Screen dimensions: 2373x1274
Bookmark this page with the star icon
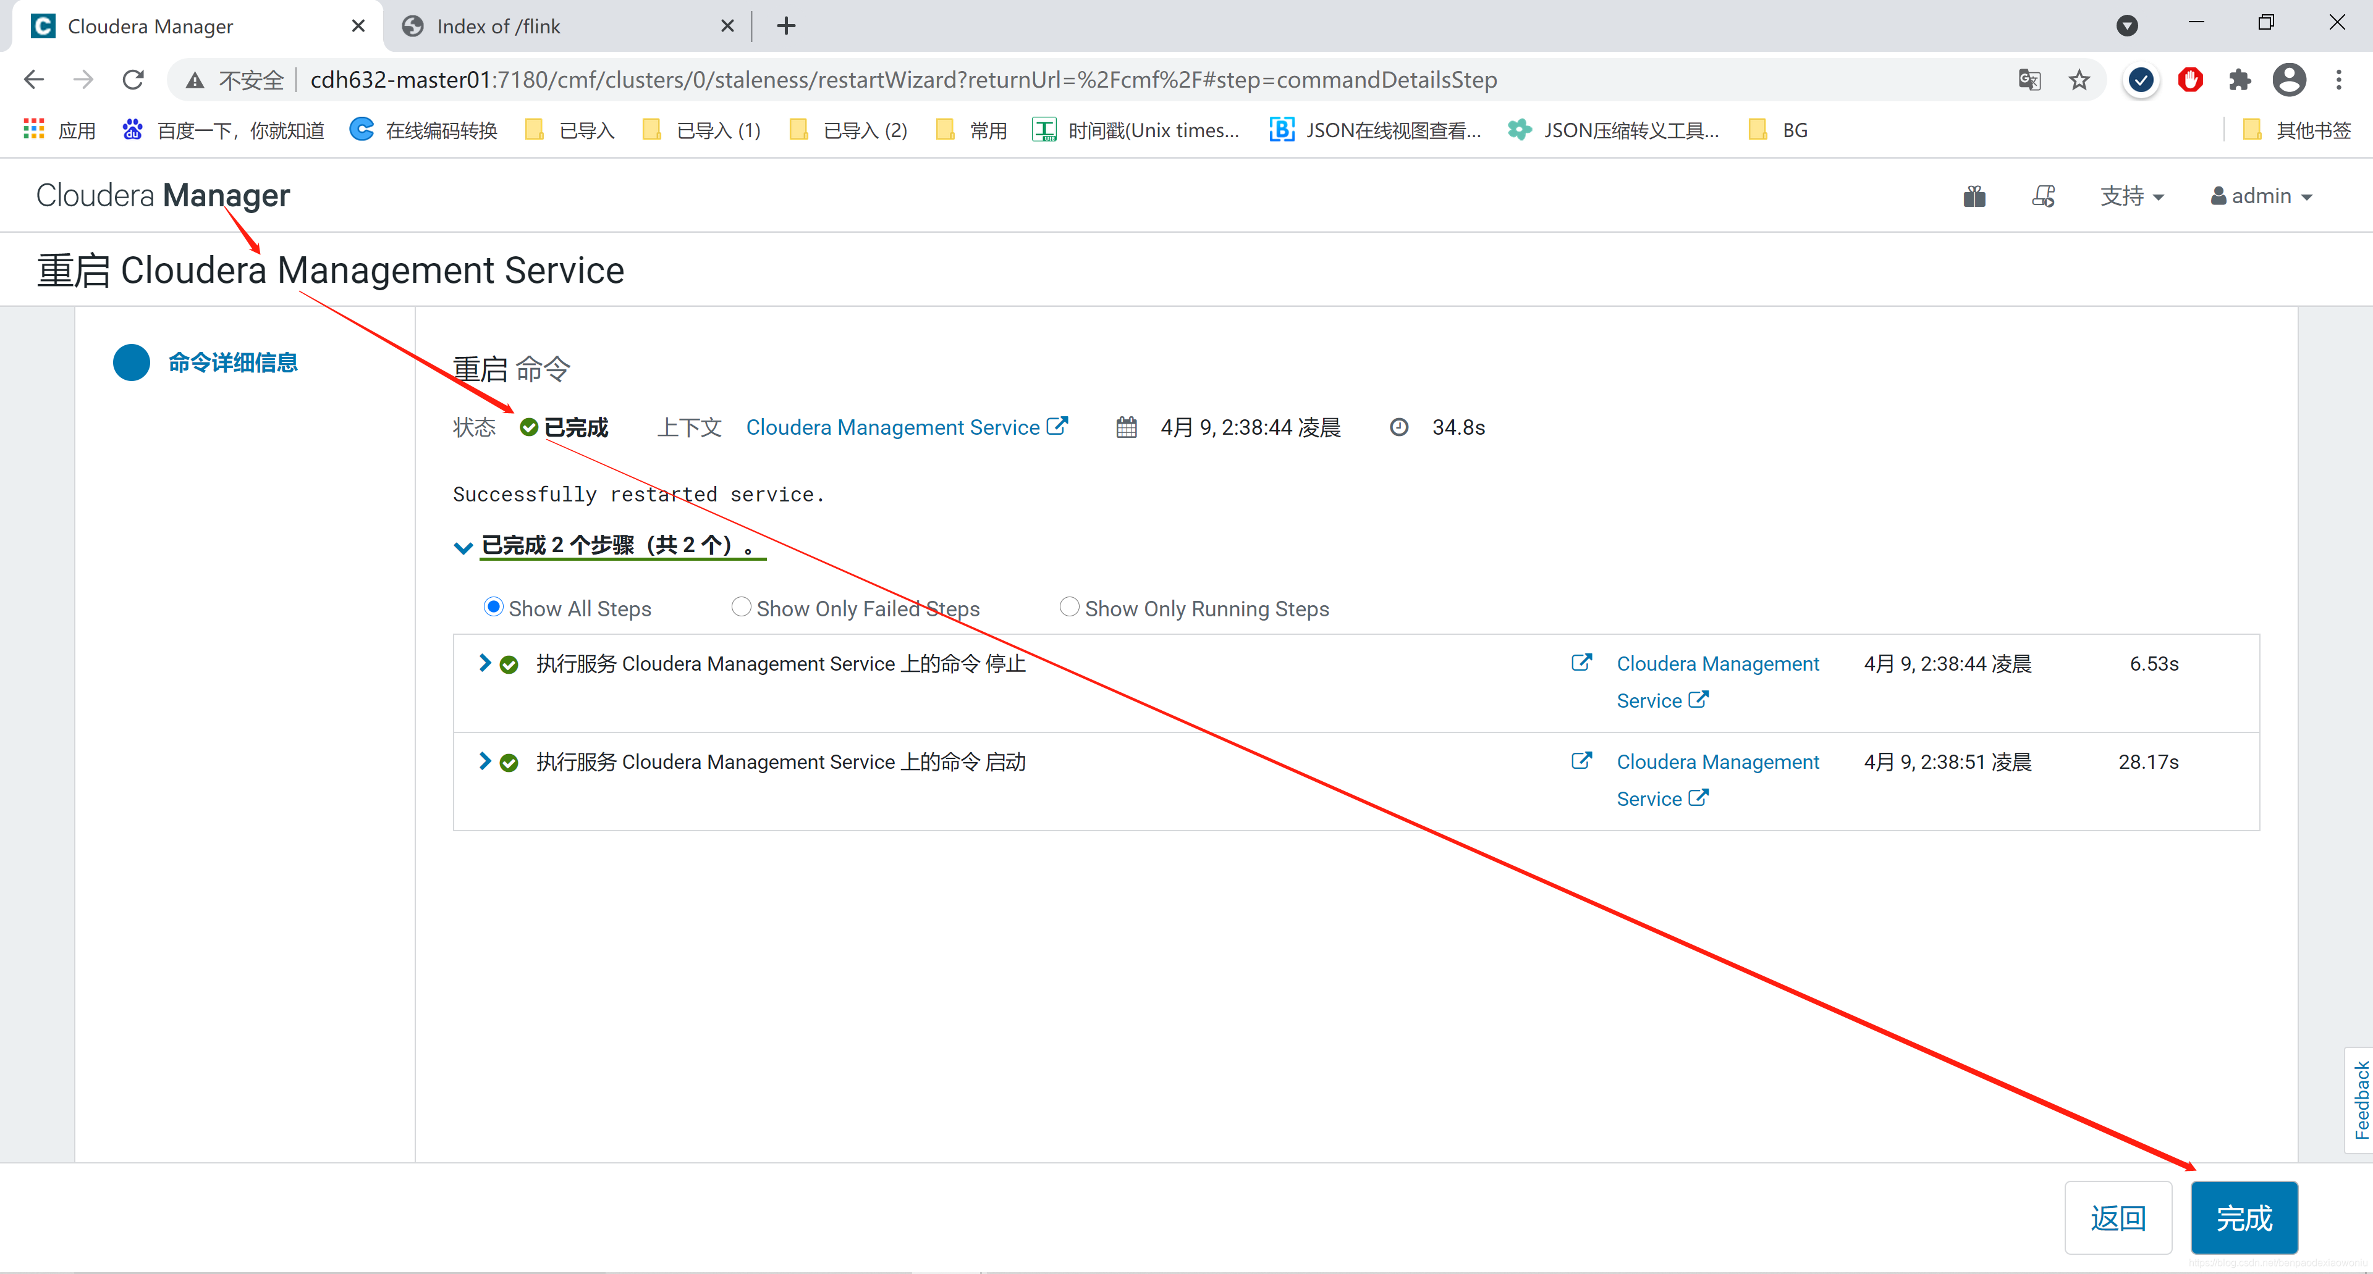(x=2079, y=80)
